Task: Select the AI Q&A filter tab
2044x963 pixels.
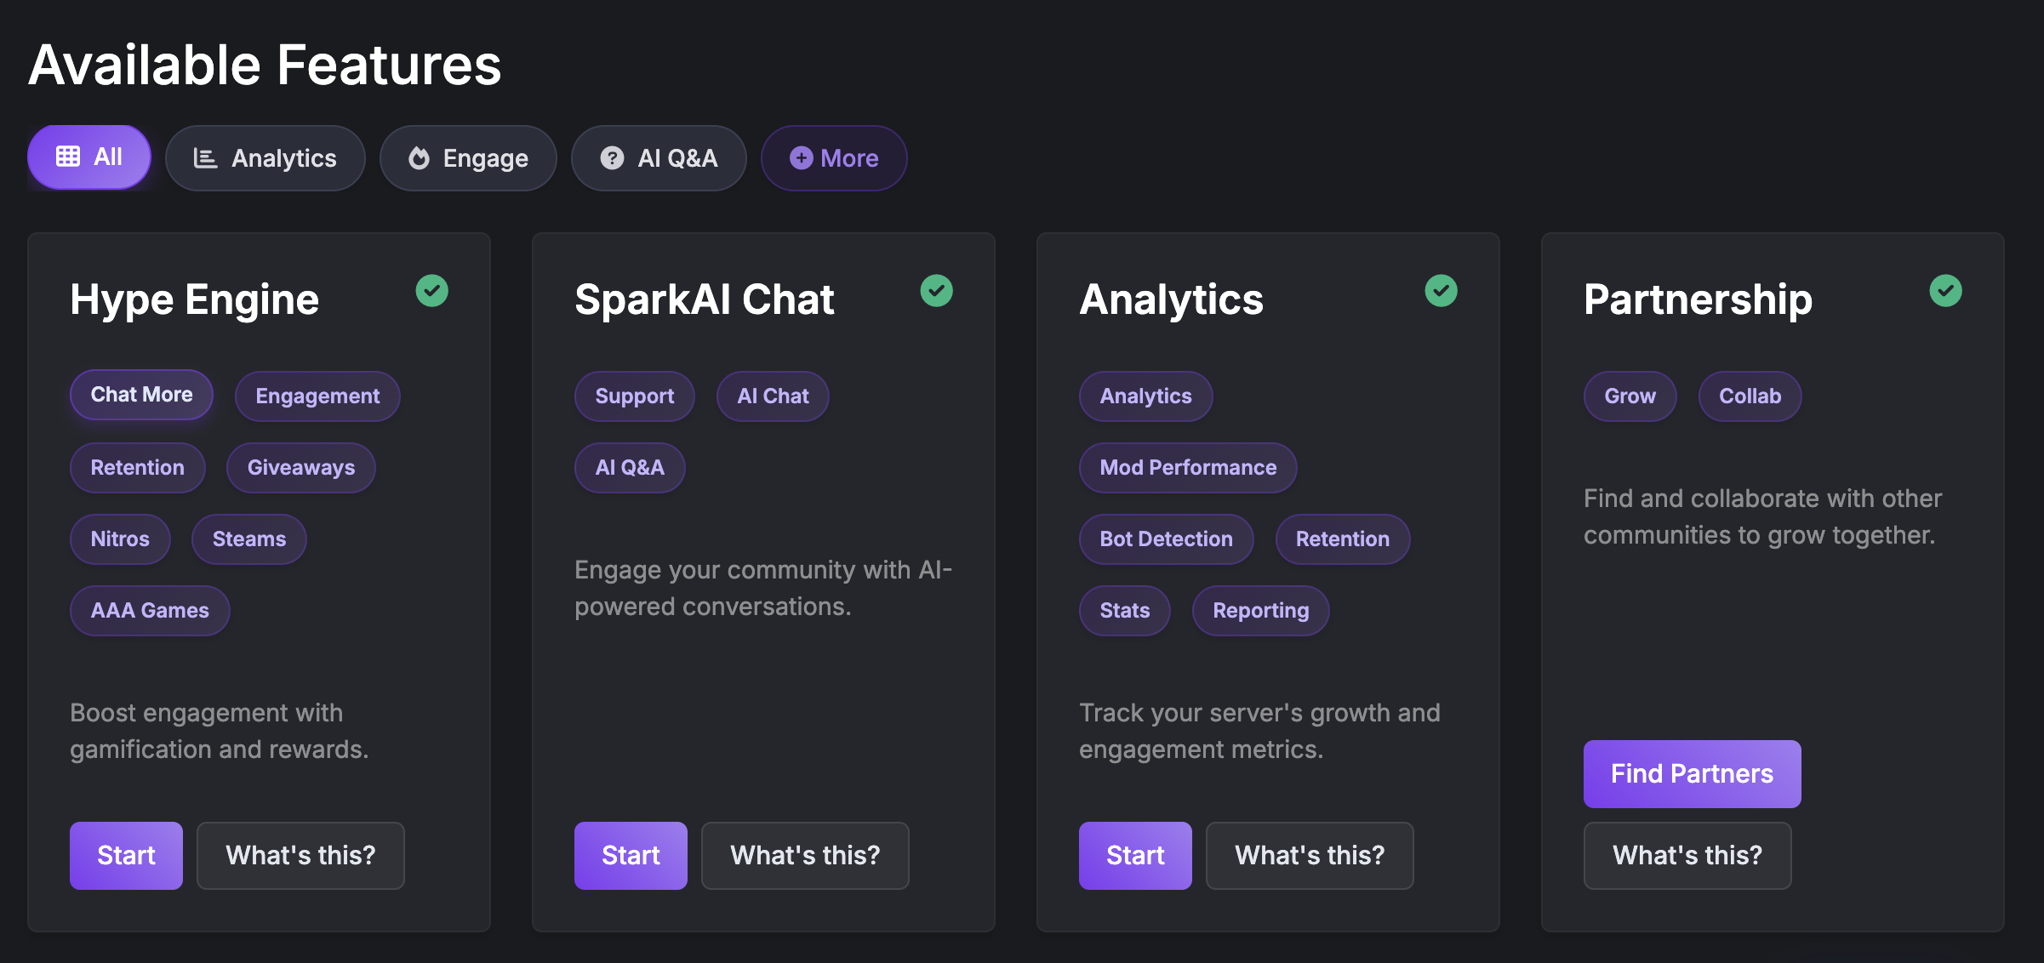Action: point(659,158)
